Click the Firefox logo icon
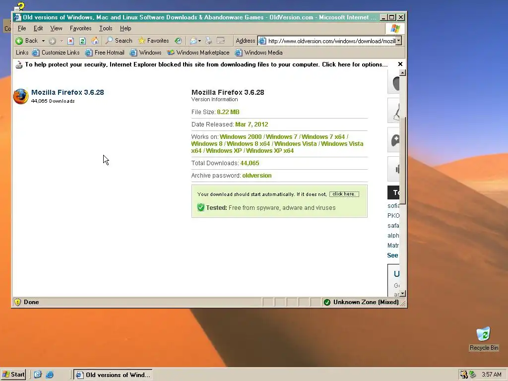Image resolution: width=508 pixels, height=381 pixels. pyautogui.click(x=21, y=96)
